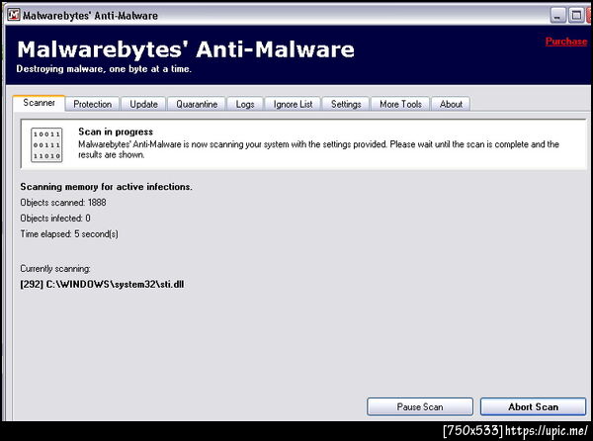
Task: Click the Abort Scan button
Action: pos(534,407)
